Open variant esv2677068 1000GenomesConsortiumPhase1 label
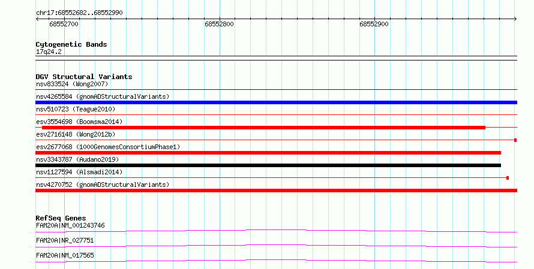This screenshot has width=534, height=269. click(x=108, y=147)
